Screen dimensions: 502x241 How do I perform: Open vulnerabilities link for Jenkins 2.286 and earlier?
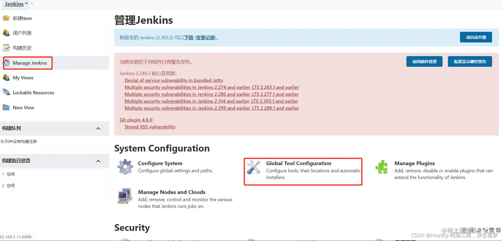(211, 94)
